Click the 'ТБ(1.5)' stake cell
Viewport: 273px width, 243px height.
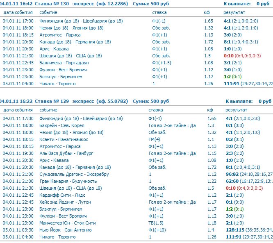156,223
